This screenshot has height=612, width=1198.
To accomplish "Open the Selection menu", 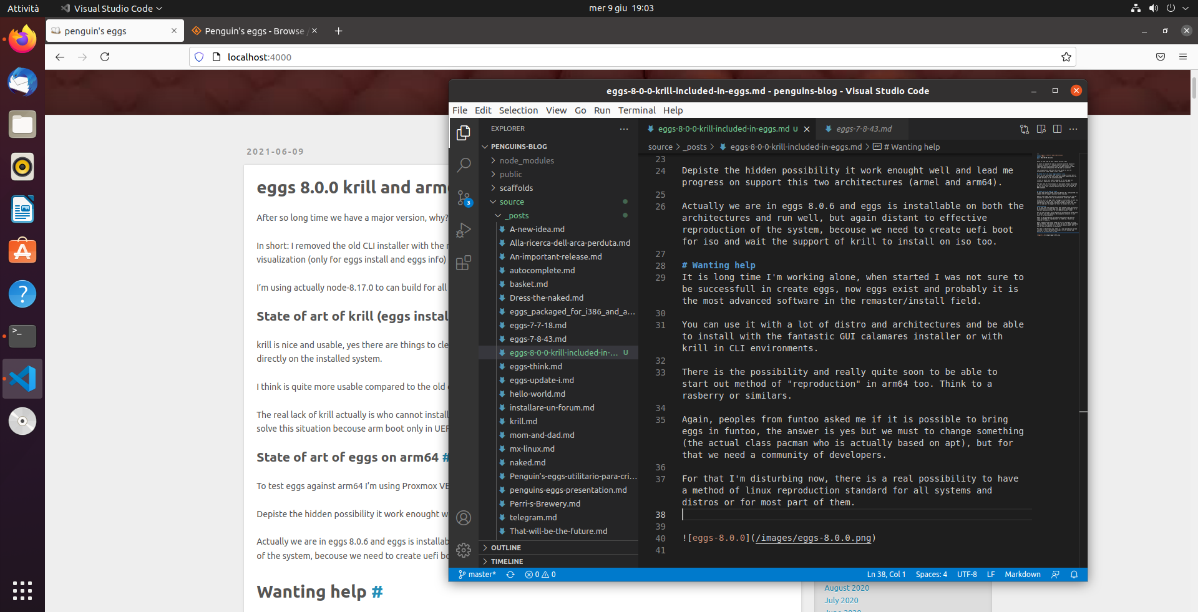I will click(519, 110).
